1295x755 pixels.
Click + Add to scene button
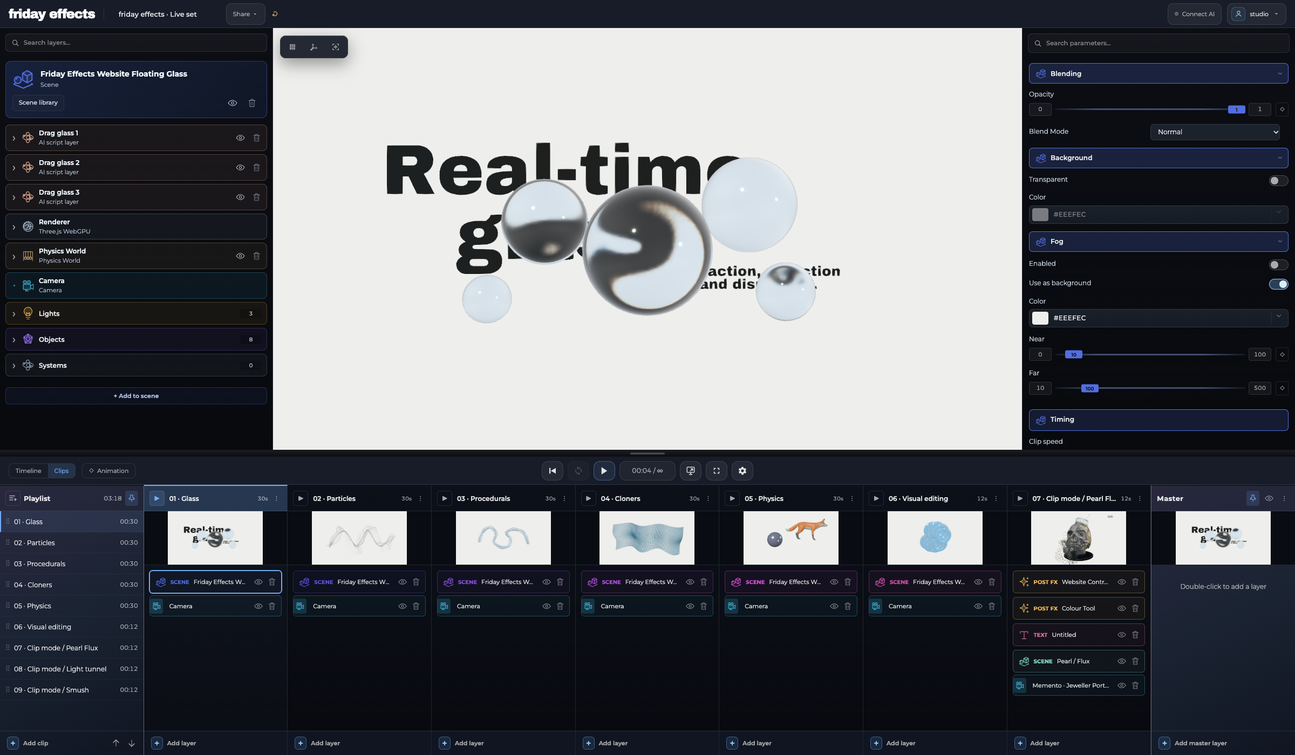coord(136,396)
